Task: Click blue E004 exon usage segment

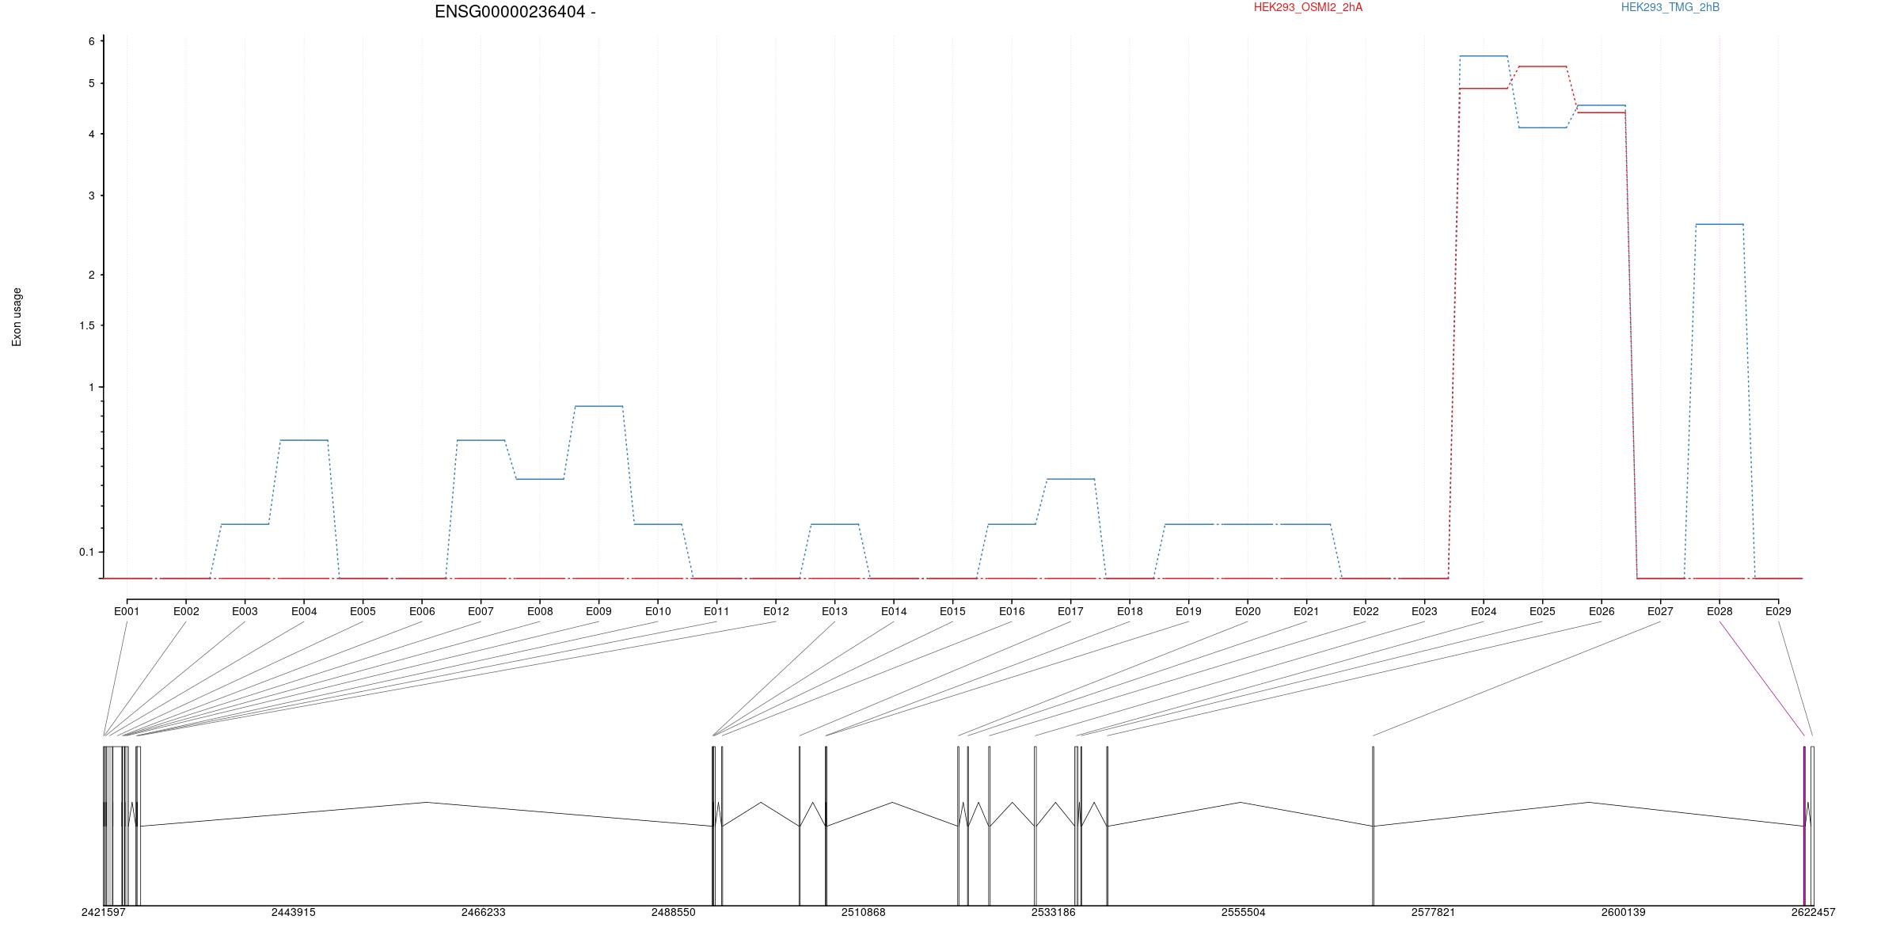Action: click(304, 440)
